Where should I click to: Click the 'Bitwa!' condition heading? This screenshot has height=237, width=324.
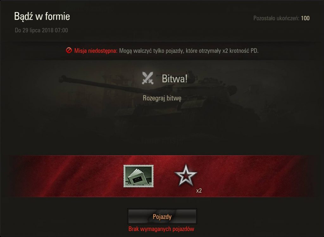(x=175, y=78)
